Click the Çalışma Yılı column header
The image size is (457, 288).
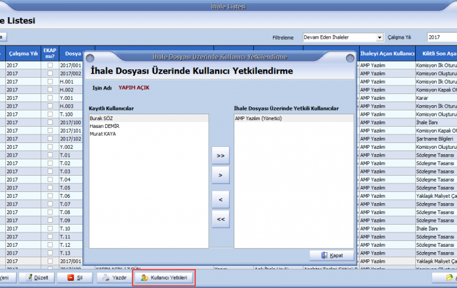click(22, 53)
